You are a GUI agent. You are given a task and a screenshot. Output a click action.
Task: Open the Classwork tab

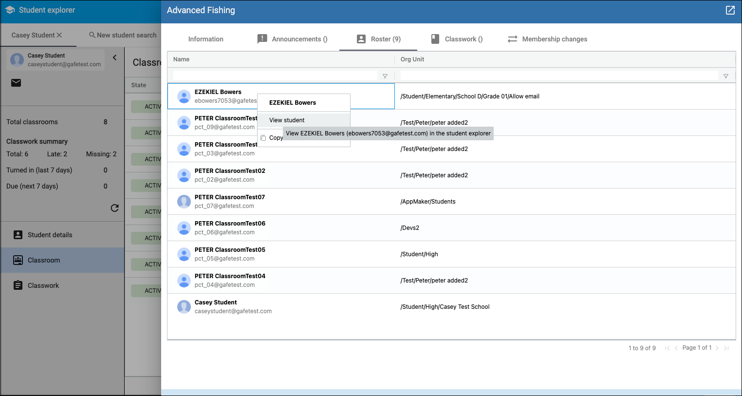click(x=457, y=39)
